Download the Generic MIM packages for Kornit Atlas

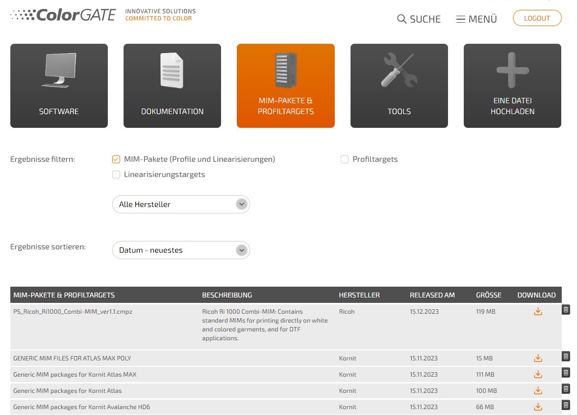[538, 391]
